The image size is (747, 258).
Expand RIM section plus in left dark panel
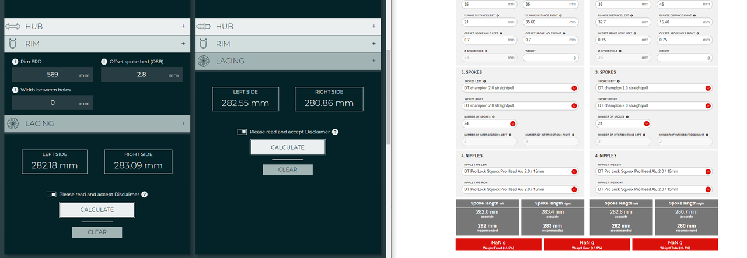pos(183,44)
